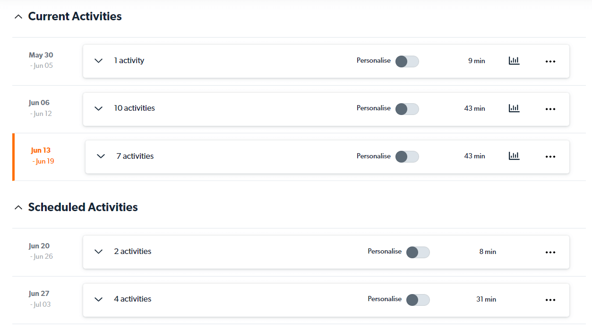Image resolution: width=592 pixels, height=328 pixels.
Task: Collapse the Scheduled Activities section
Action: pos(18,207)
